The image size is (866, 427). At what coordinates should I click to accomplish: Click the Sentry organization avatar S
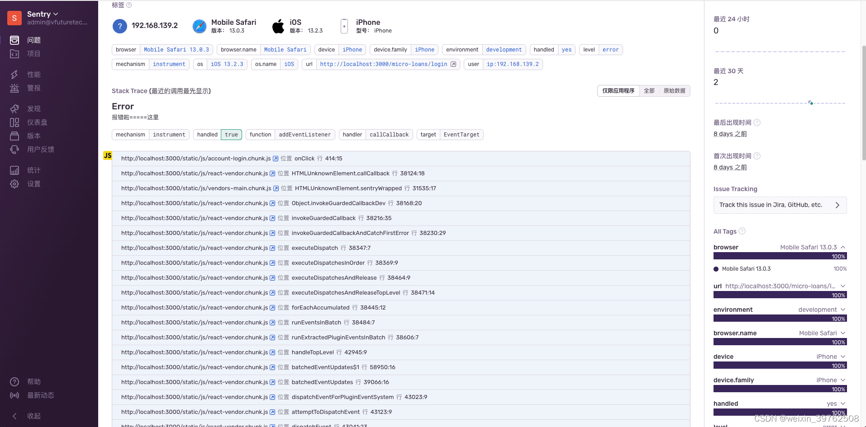14,18
